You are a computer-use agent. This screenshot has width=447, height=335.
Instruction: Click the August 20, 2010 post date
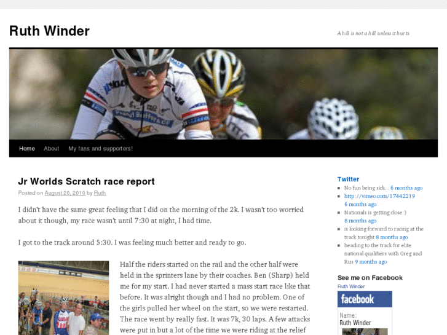65,193
